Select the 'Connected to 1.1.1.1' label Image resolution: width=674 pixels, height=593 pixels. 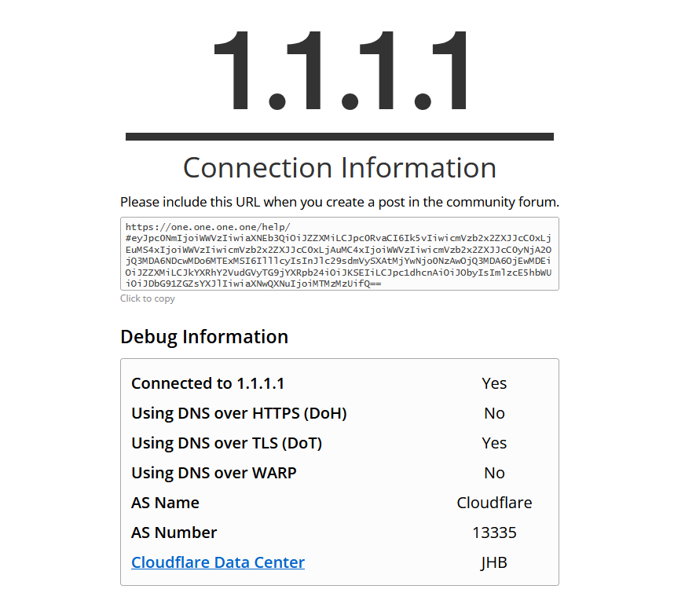(x=207, y=383)
